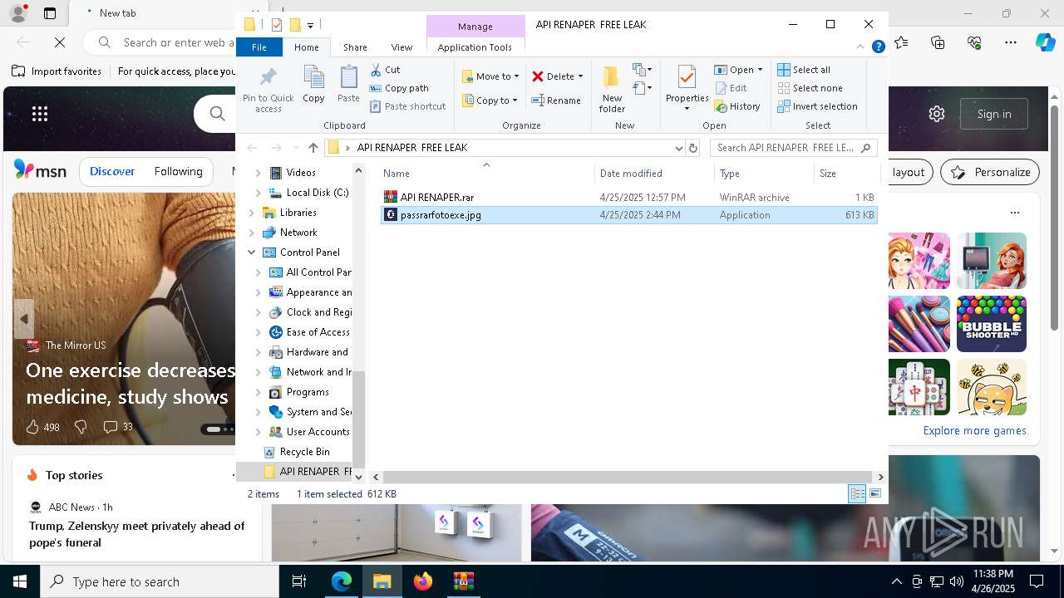Click Copy path in ribbon
This screenshot has height=598, width=1064.
point(399,88)
